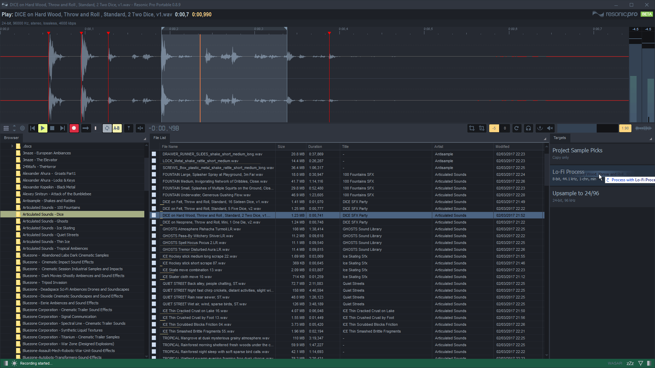655x368 pixels.
Task: Click the record button in the transport bar
Action: pyautogui.click(x=74, y=128)
